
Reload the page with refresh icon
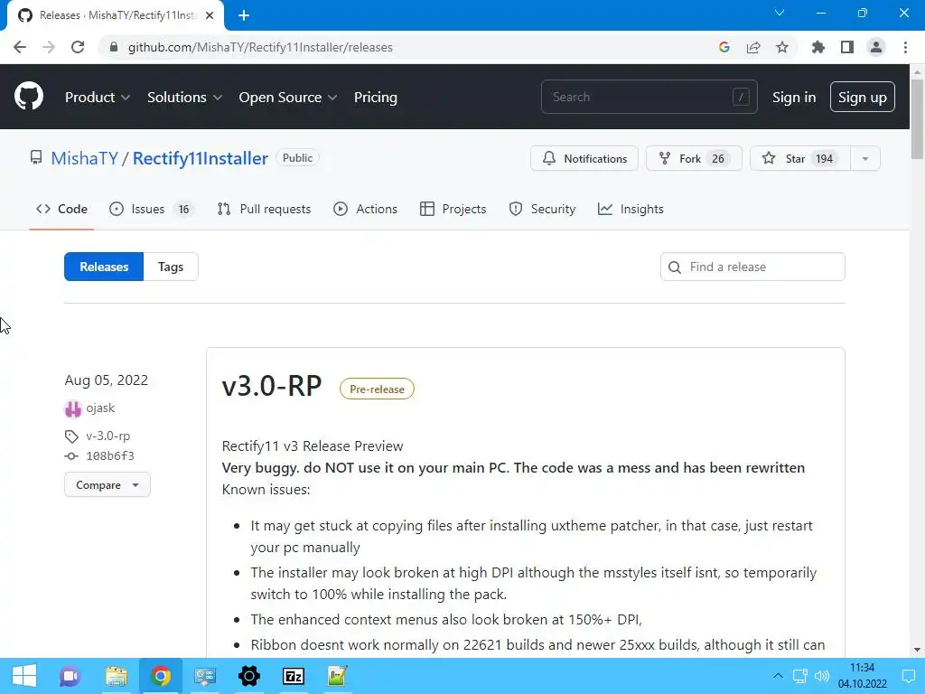(78, 47)
